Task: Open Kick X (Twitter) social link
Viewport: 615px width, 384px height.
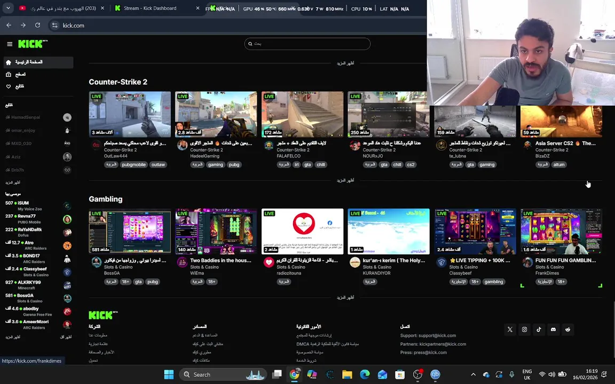Action: 510,330
